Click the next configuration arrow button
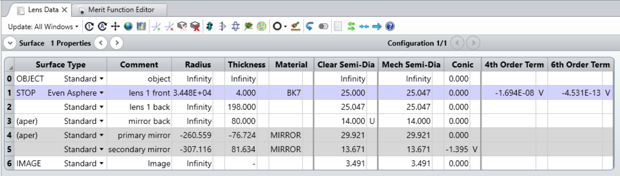 pyautogui.click(x=473, y=43)
